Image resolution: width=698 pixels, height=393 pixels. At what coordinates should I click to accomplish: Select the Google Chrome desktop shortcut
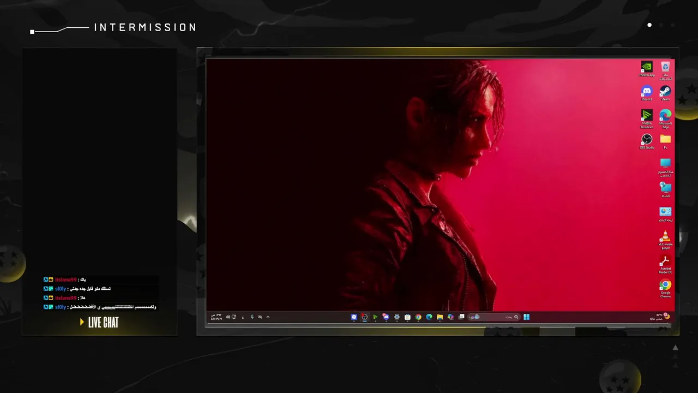click(665, 289)
